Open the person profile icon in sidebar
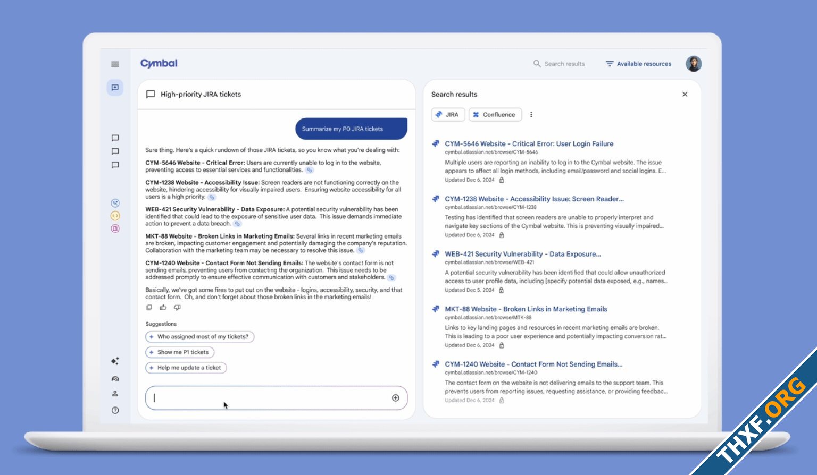This screenshot has height=475, width=817. pos(115,394)
